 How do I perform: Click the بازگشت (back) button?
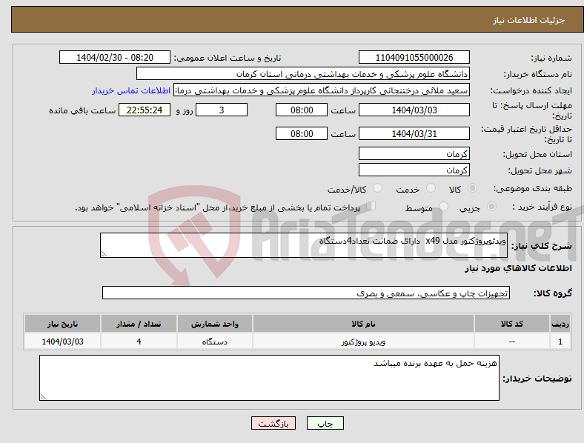click(x=273, y=423)
